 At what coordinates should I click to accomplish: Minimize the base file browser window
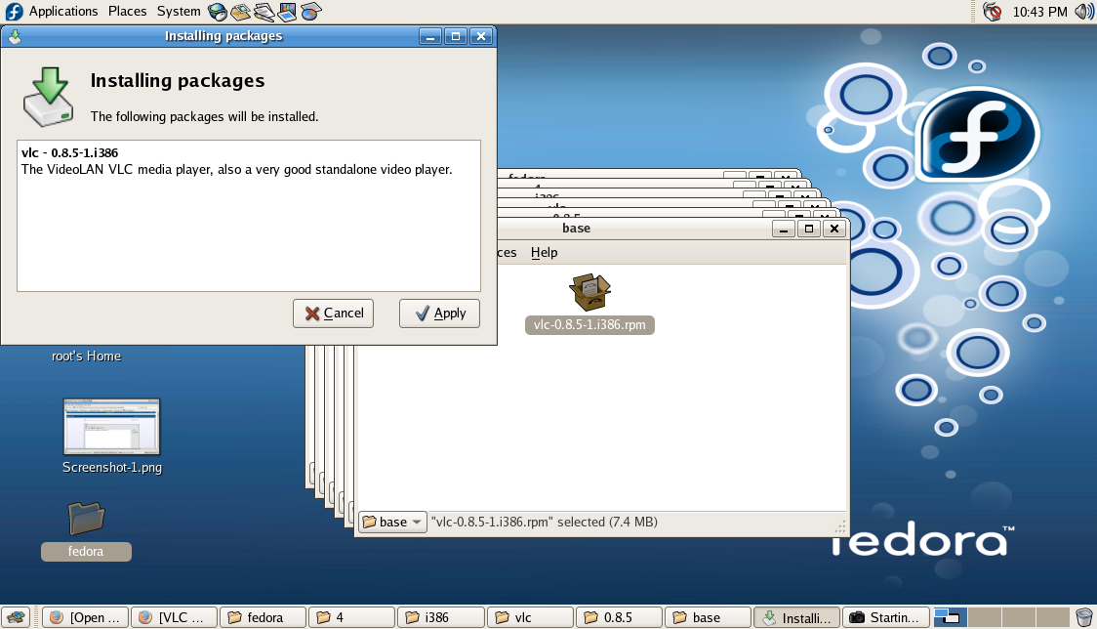784,229
